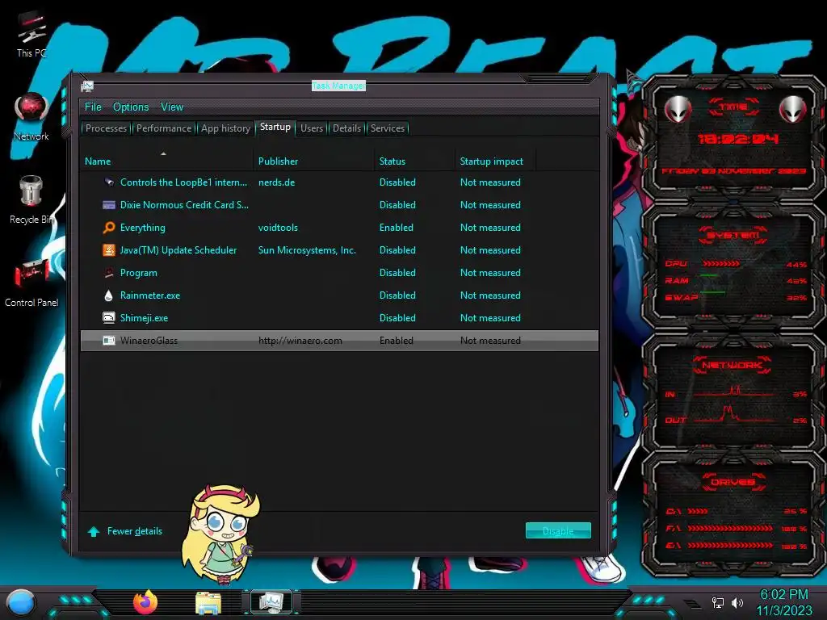Open the Network desktop icon
827x620 pixels.
click(x=31, y=117)
